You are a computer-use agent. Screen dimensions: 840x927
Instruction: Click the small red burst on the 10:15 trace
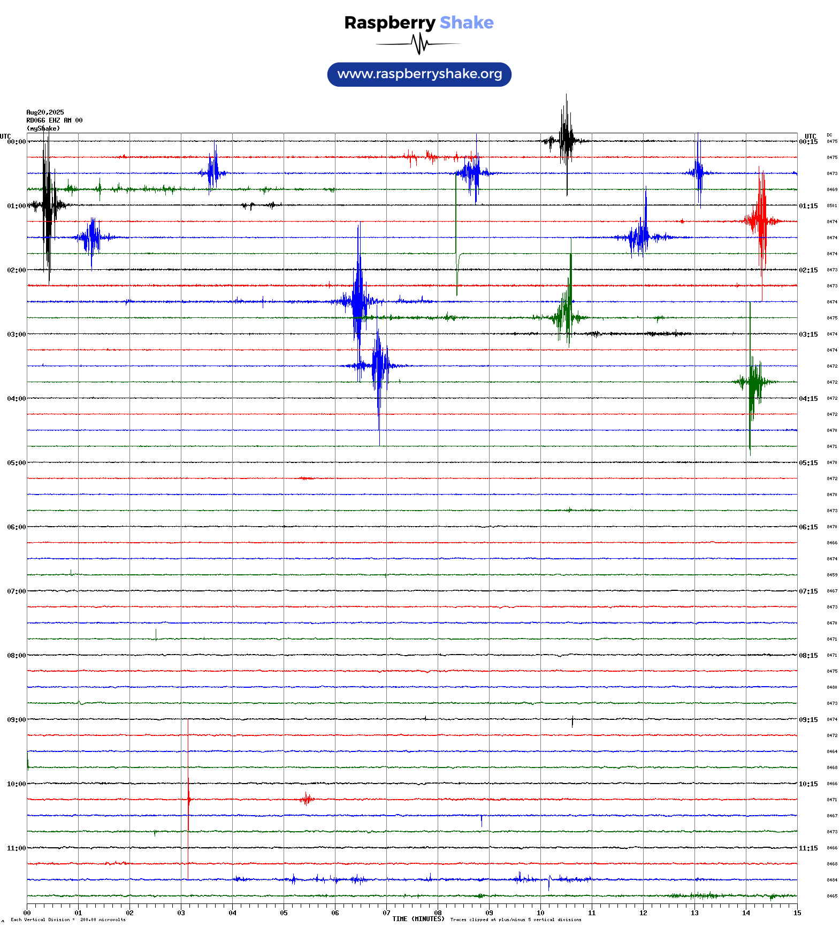(x=307, y=800)
